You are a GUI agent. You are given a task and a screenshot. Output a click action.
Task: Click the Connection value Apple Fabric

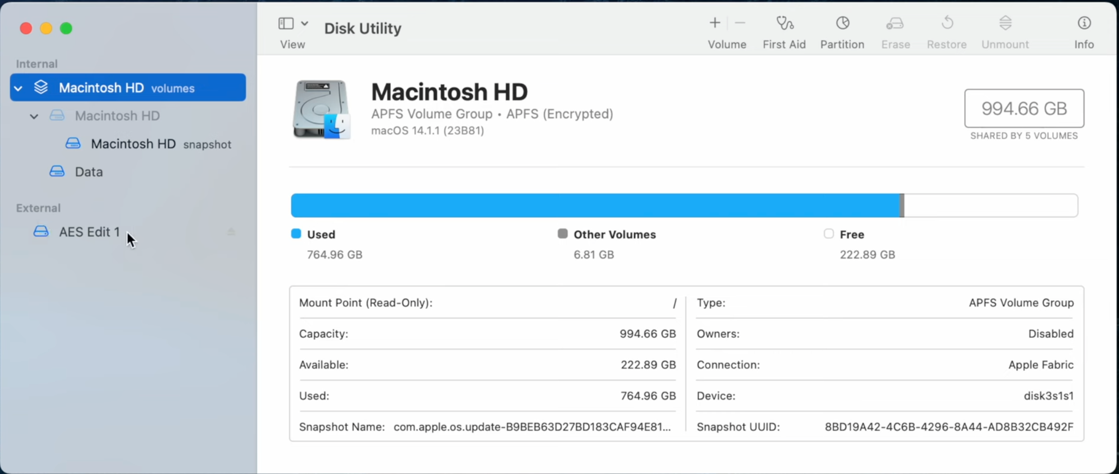tap(1041, 365)
